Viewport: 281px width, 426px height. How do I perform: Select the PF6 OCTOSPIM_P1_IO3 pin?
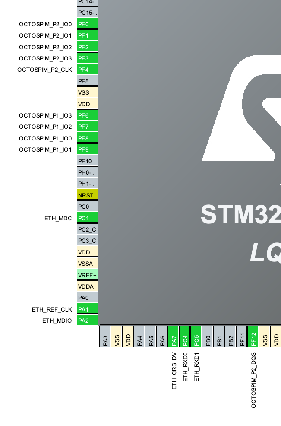click(88, 115)
